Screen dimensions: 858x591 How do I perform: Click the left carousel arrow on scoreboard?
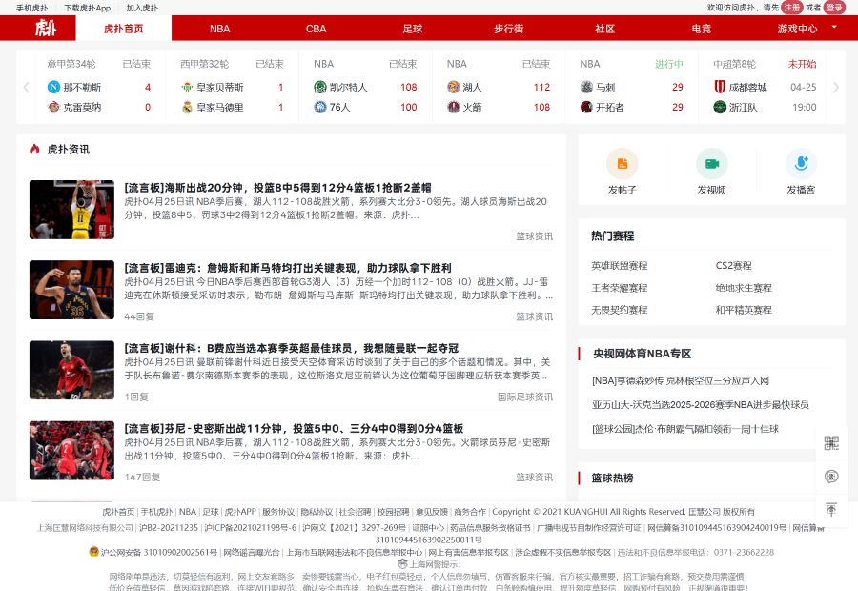tap(26, 88)
